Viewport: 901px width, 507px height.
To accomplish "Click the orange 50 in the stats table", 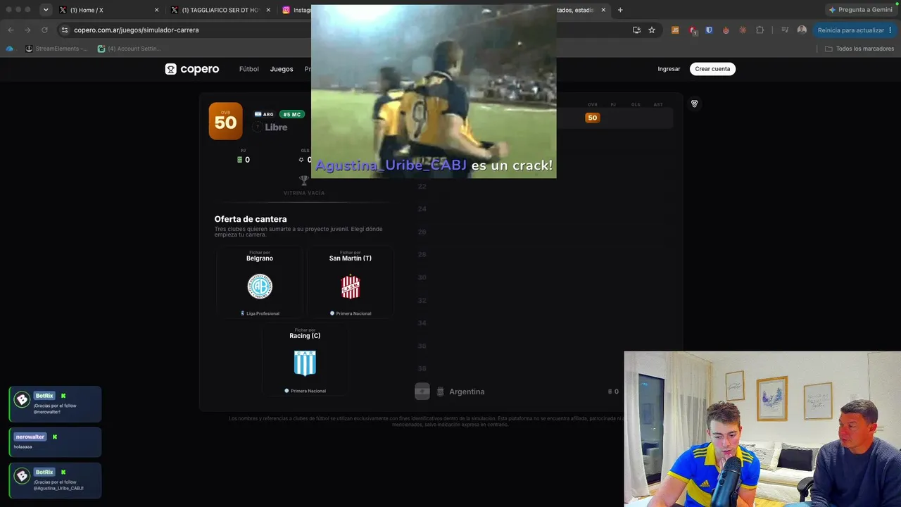I will point(593,118).
